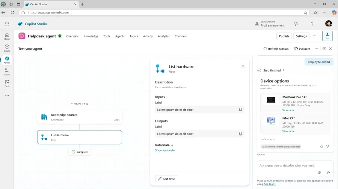Viewport: 338px width, 189px height.
Task: Open Flows from the left sidebar
Action: tap(7, 71)
